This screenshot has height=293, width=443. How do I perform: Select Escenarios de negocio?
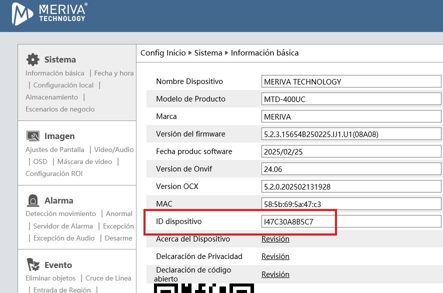coord(60,109)
